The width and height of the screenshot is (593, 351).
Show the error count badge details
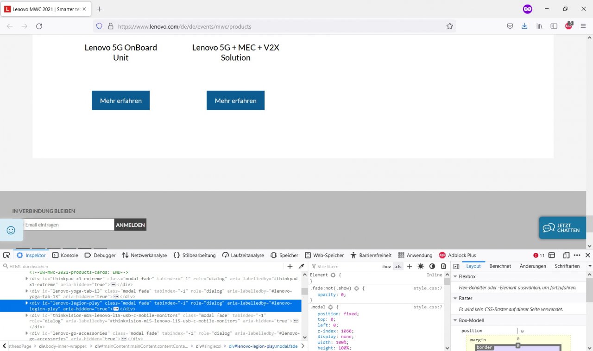coord(539,255)
